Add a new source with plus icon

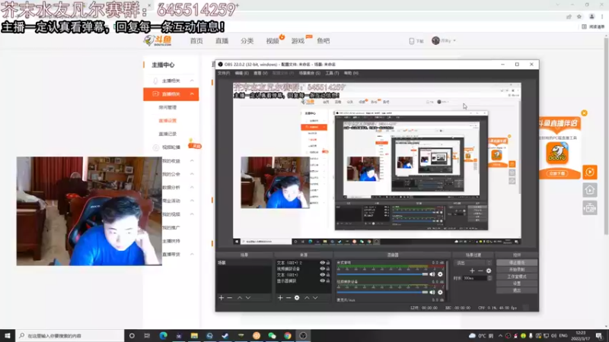click(280, 298)
